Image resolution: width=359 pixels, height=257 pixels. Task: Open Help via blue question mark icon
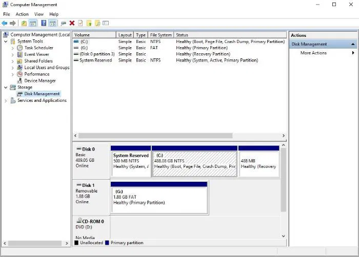(44, 23)
